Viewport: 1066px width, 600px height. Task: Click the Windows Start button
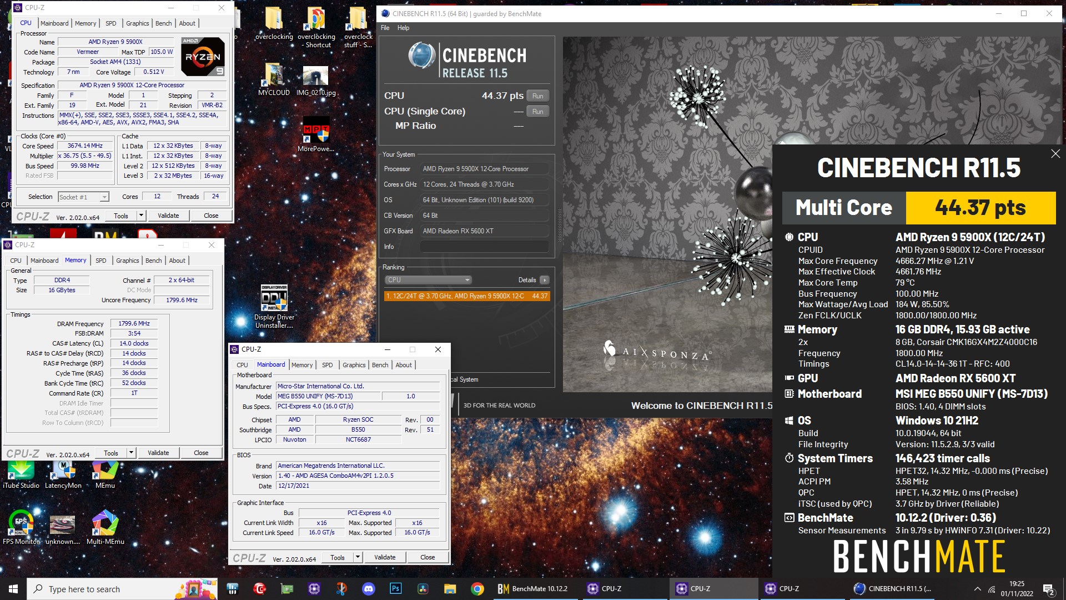13,589
